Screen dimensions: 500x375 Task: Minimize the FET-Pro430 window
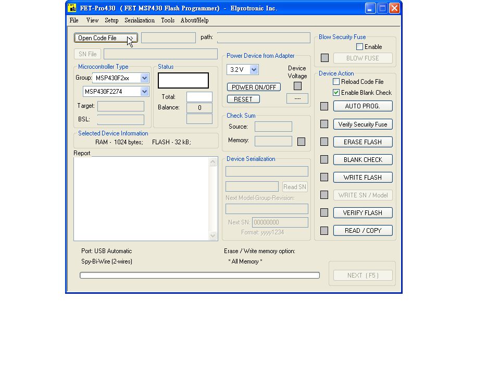pos(370,8)
